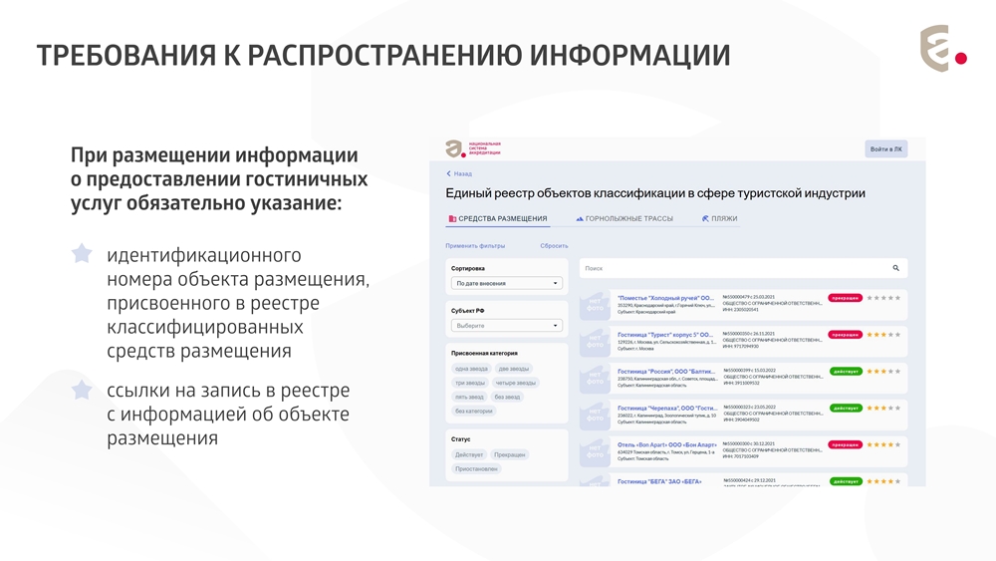This screenshot has width=996, height=561.
Task: Toggle the 'Действует' status filter
Action: coord(469,455)
